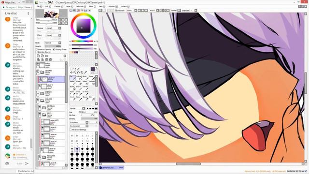
Task: Select the Rotate canvas tool
Action: pos(78,72)
